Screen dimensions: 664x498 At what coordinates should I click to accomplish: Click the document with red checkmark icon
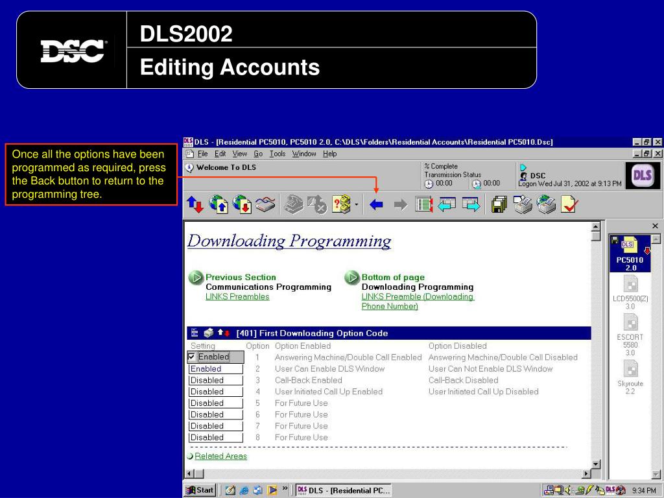click(x=569, y=204)
